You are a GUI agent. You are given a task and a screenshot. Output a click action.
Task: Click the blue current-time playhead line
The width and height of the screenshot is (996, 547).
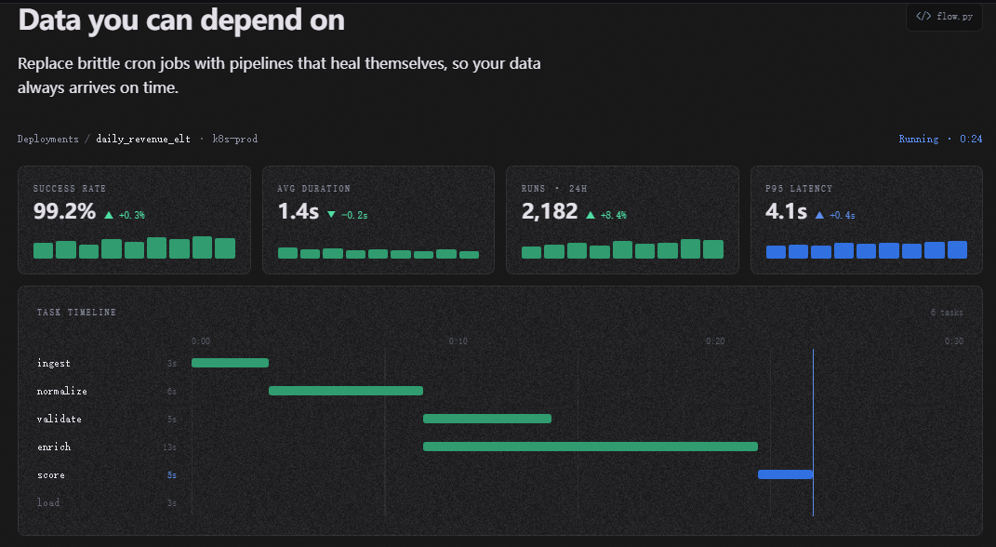pyautogui.click(x=813, y=432)
